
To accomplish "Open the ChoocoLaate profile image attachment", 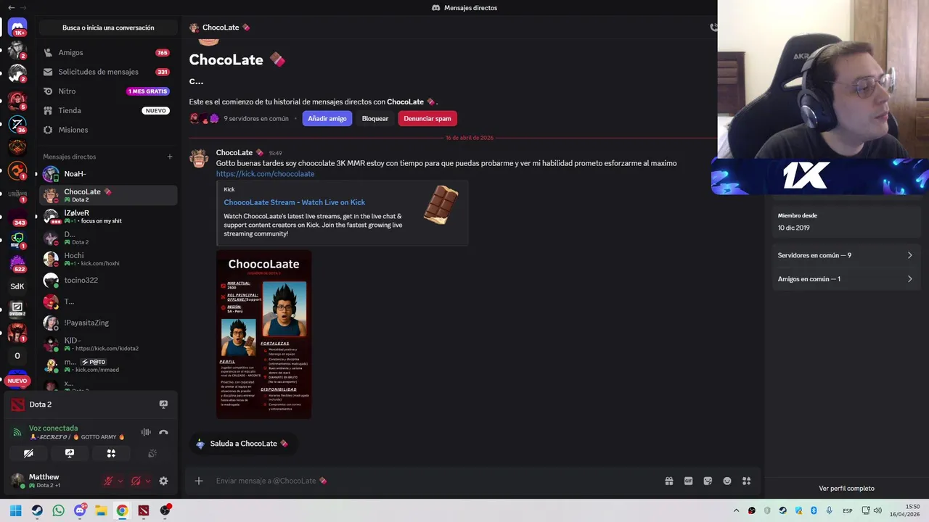I will (x=264, y=334).
